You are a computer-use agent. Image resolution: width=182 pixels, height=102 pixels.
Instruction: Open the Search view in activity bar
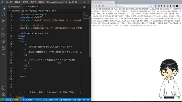click(3, 14)
